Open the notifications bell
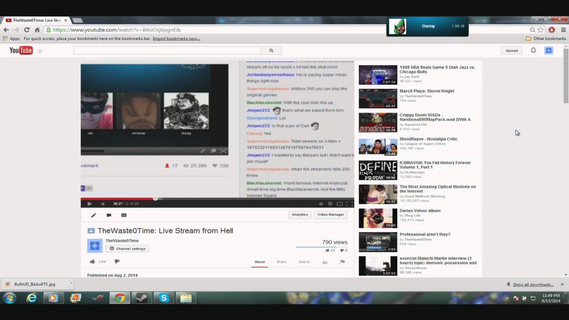 (533, 51)
